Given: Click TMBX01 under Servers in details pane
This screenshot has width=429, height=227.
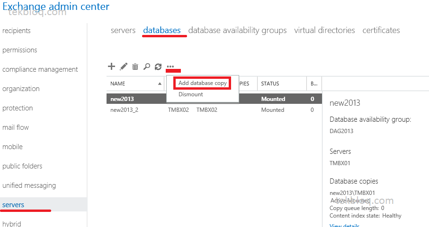Looking at the screenshot, I should (x=340, y=163).
